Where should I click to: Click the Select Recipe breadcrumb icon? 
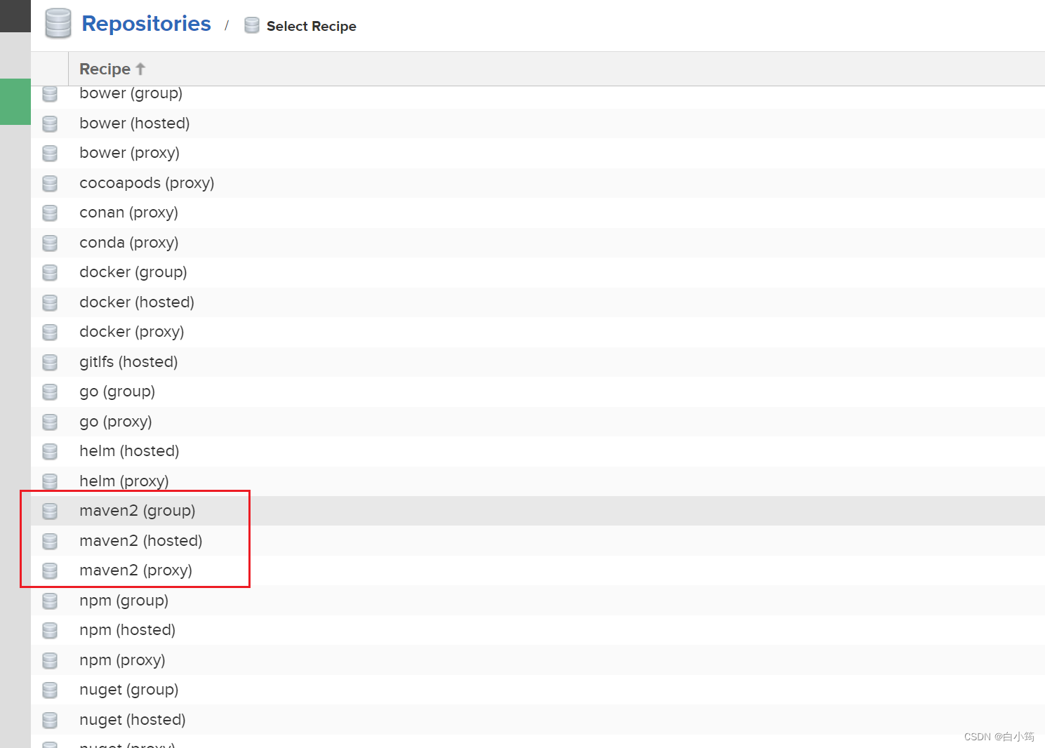point(252,26)
